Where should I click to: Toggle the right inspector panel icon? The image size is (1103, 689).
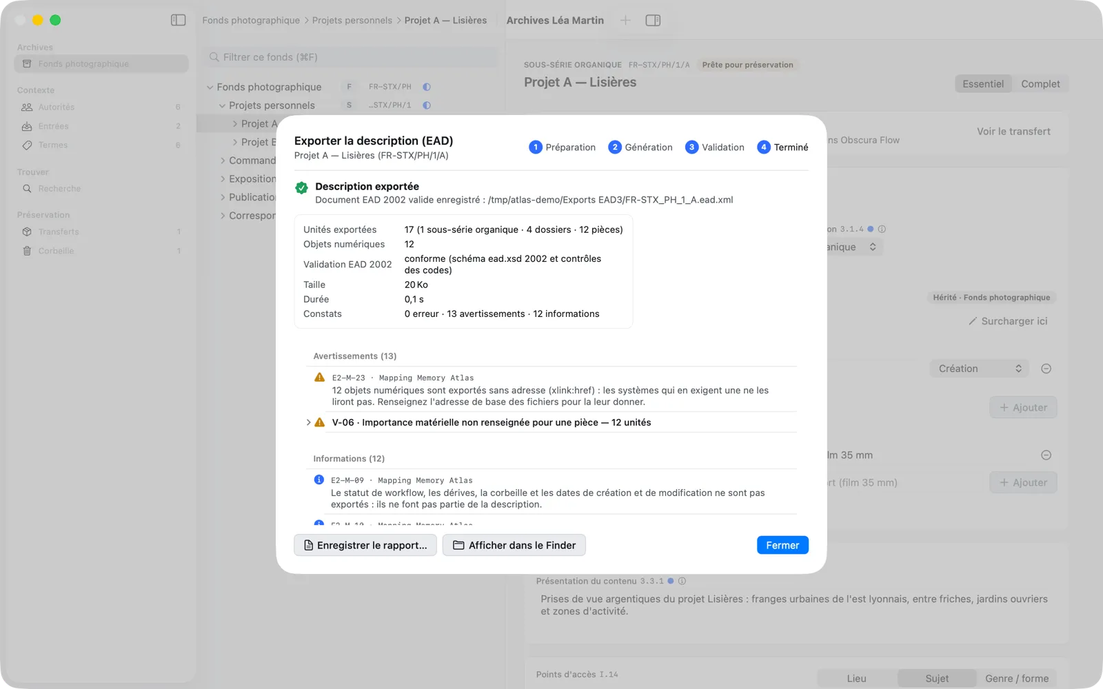coord(653,20)
